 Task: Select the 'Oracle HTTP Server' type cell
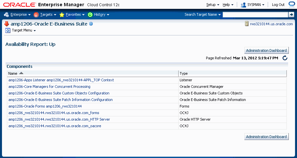click(x=233, y=119)
